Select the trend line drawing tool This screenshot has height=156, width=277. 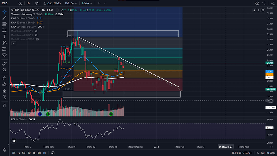(x=4, y=18)
